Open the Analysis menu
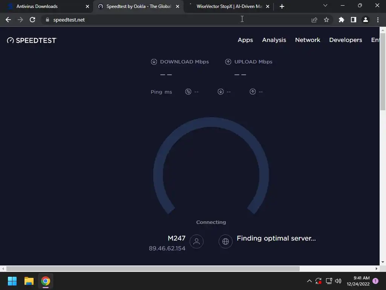Screen dimensions: 386x290 [x=274, y=40]
